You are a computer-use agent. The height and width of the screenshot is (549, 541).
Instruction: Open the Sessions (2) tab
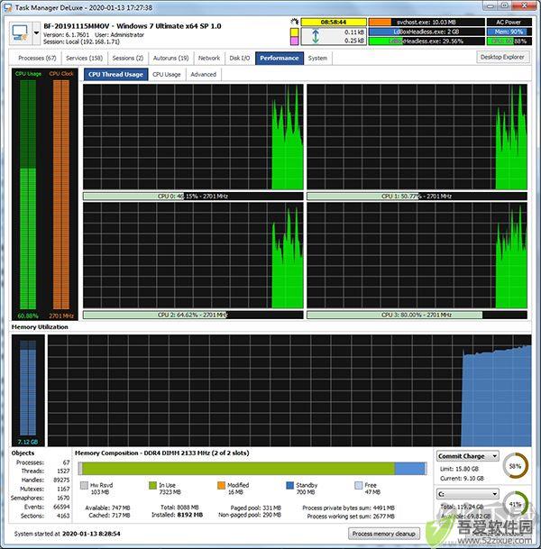(x=128, y=58)
